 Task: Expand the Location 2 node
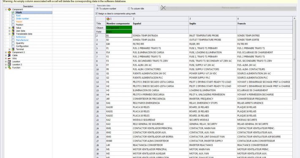pyautogui.click(x=6, y=64)
